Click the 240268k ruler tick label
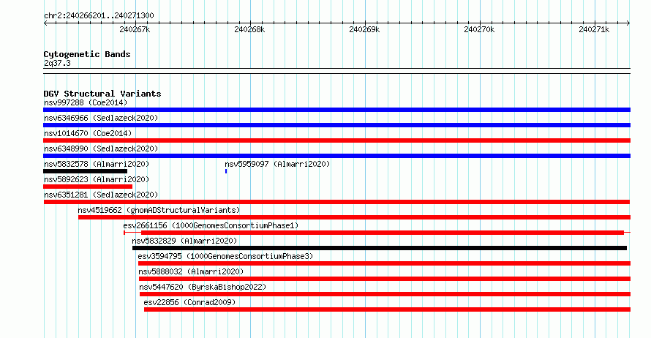 (x=249, y=29)
